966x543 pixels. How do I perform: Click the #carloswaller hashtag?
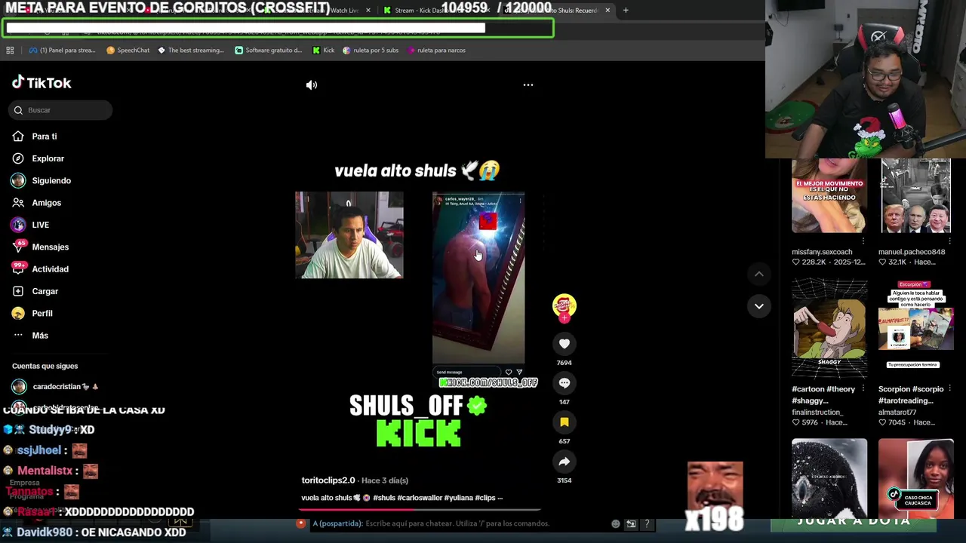[420, 498]
